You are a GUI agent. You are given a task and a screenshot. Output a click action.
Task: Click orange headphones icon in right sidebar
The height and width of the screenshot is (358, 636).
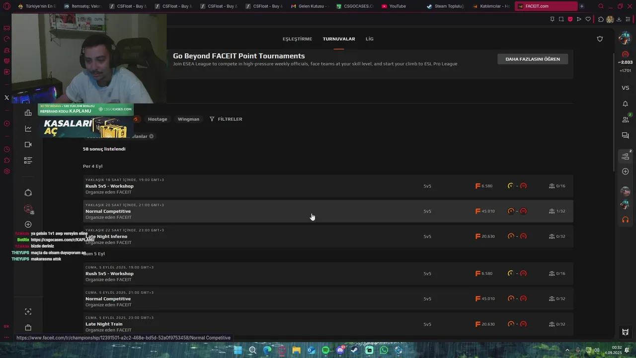point(625,219)
